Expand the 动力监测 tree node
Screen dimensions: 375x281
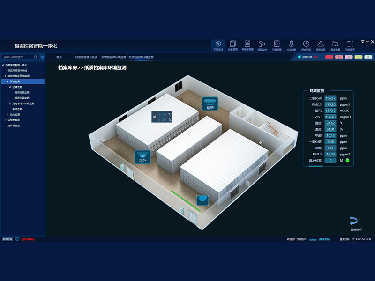(7, 114)
